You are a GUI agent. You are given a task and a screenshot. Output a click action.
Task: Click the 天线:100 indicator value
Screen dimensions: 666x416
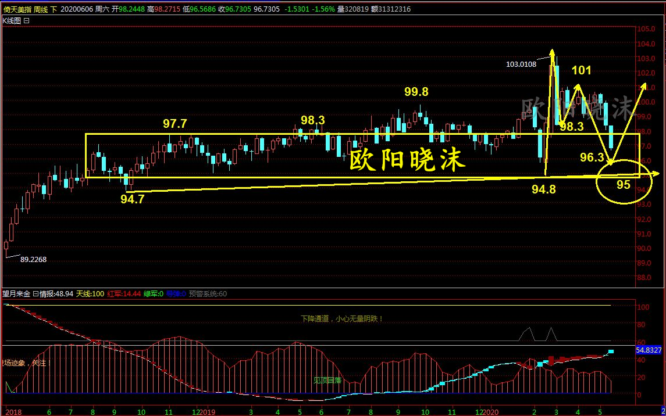(90, 293)
